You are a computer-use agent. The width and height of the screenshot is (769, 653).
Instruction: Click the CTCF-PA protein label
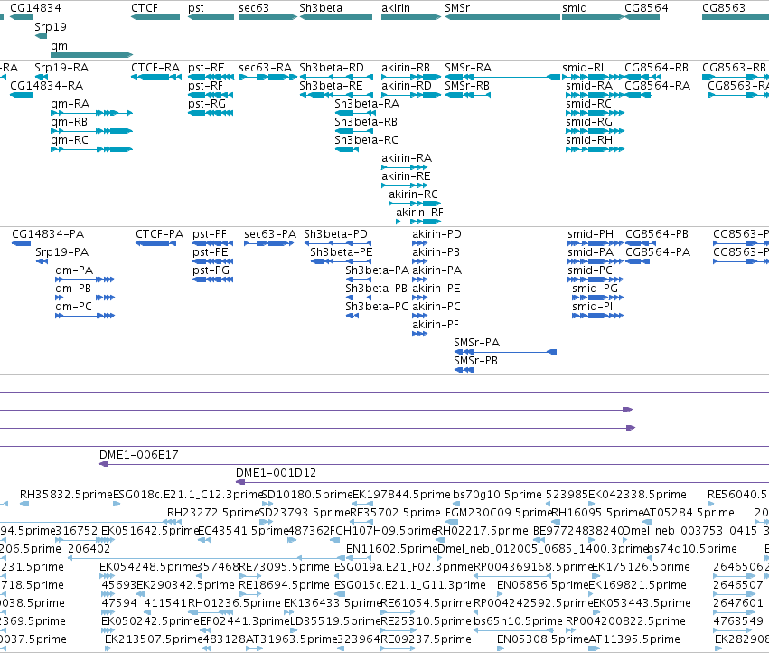point(159,234)
